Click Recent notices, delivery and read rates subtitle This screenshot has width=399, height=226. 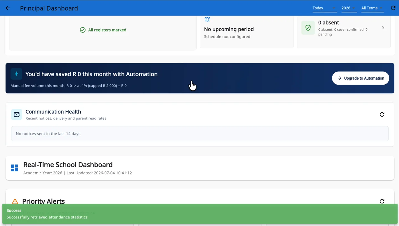[x=66, y=118]
